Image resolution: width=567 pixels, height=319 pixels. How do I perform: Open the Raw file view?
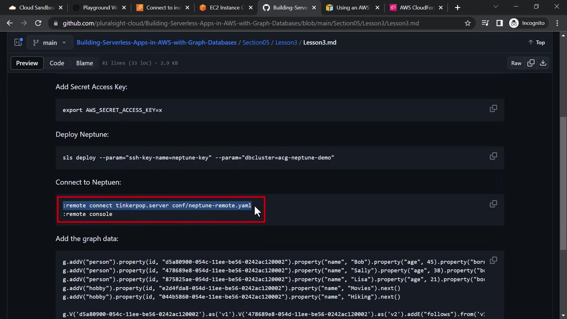tap(516, 63)
